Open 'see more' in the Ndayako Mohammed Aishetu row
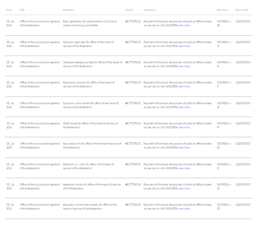 coord(185,209)
